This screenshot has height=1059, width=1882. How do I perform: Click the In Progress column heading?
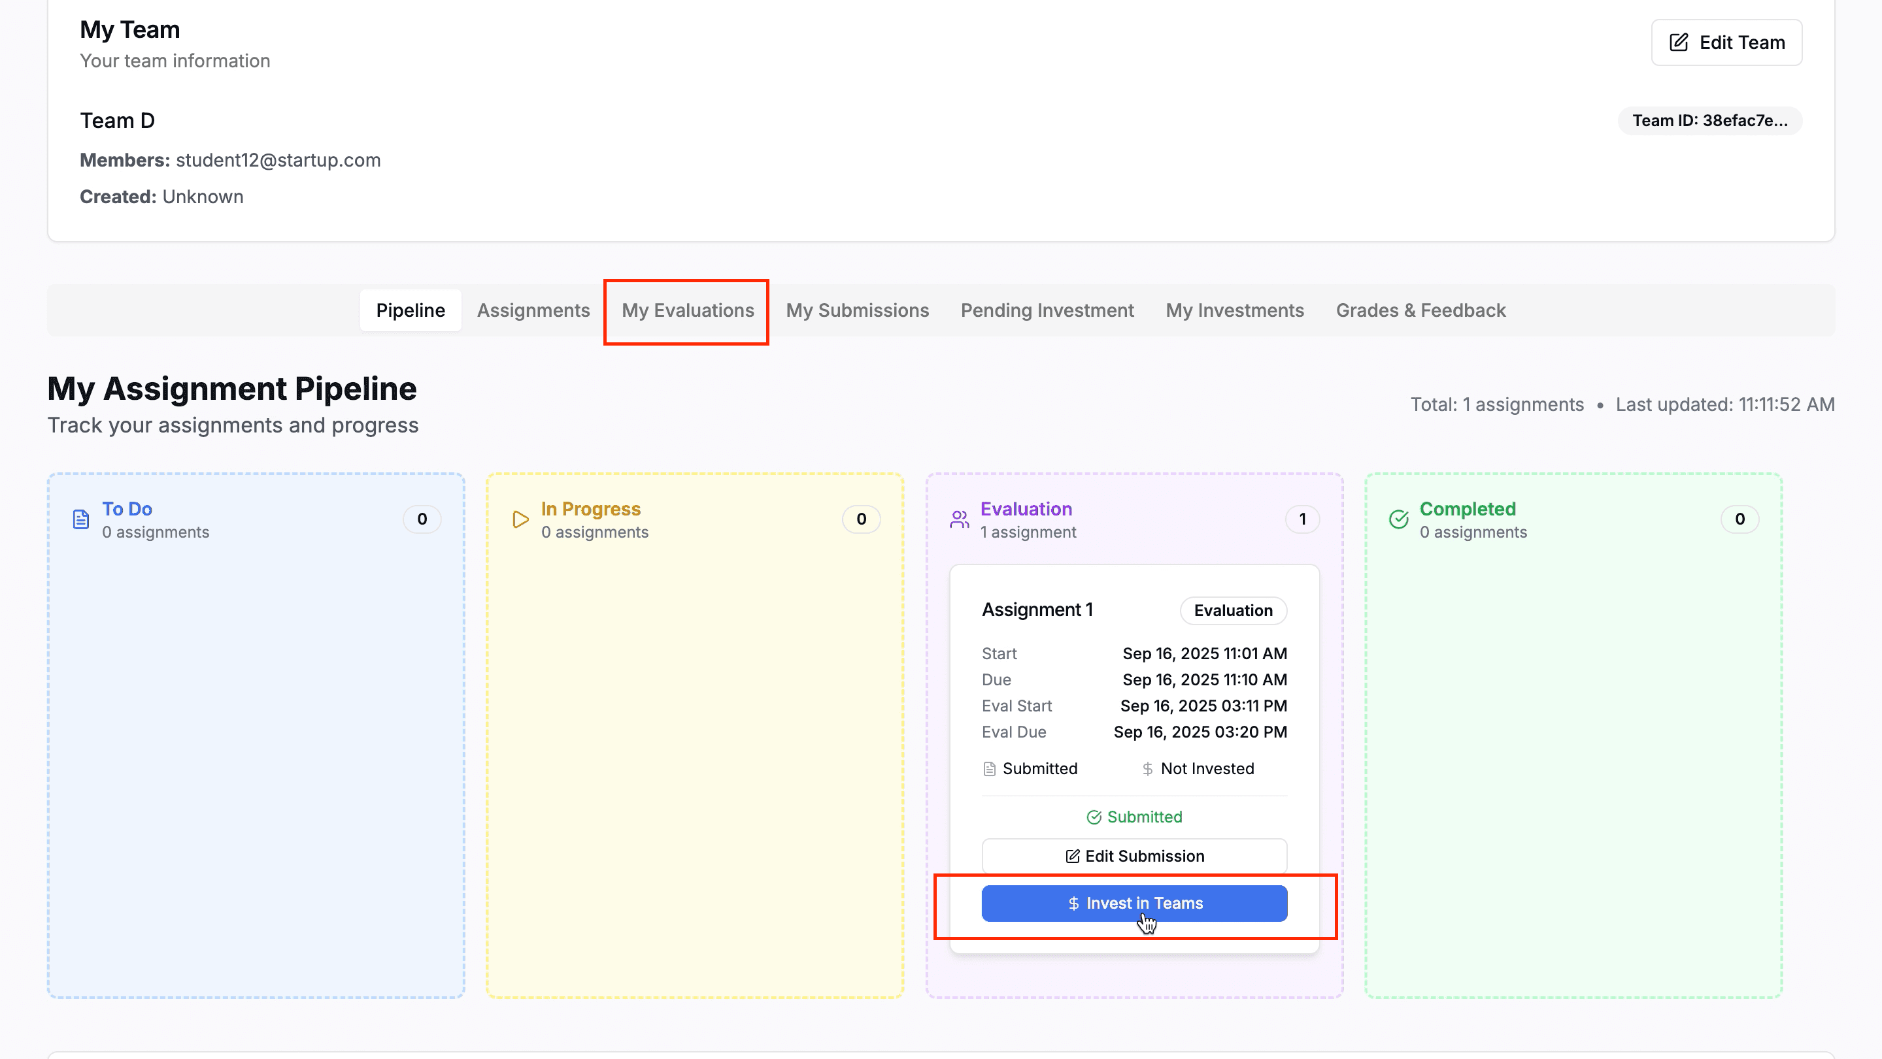pyautogui.click(x=590, y=509)
